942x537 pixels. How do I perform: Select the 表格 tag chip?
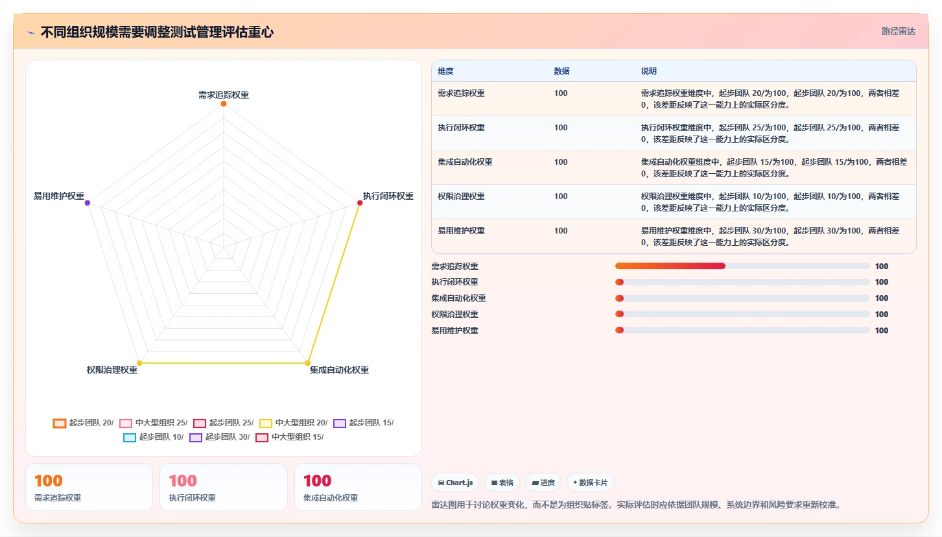pos(502,483)
